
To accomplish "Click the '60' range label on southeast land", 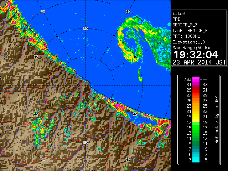I will click(128, 159).
